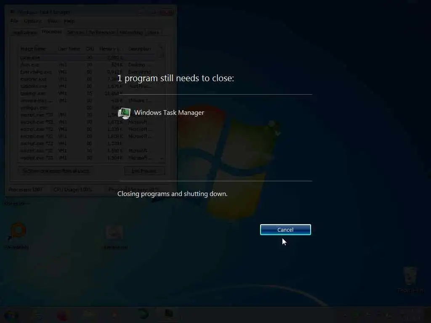Click the Windows Task Manager monitor icon

[124, 113]
